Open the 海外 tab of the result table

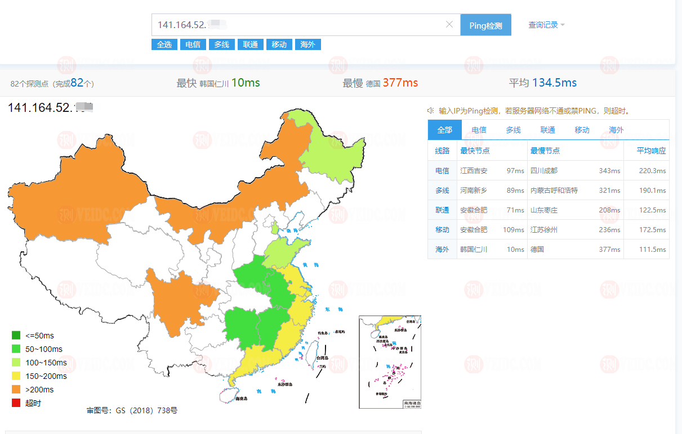[x=616, y=129]
